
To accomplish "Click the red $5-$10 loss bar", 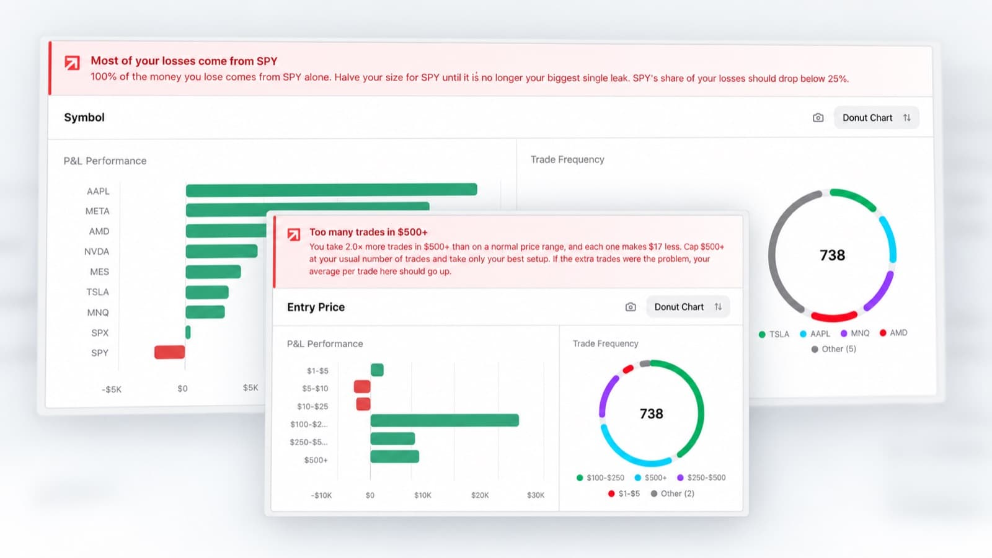I will (x=362, y=387).
